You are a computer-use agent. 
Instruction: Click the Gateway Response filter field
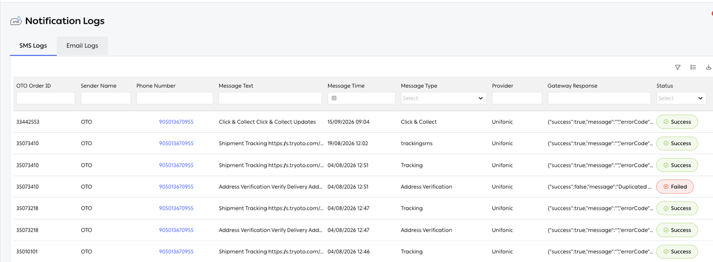tap(599, 98)
